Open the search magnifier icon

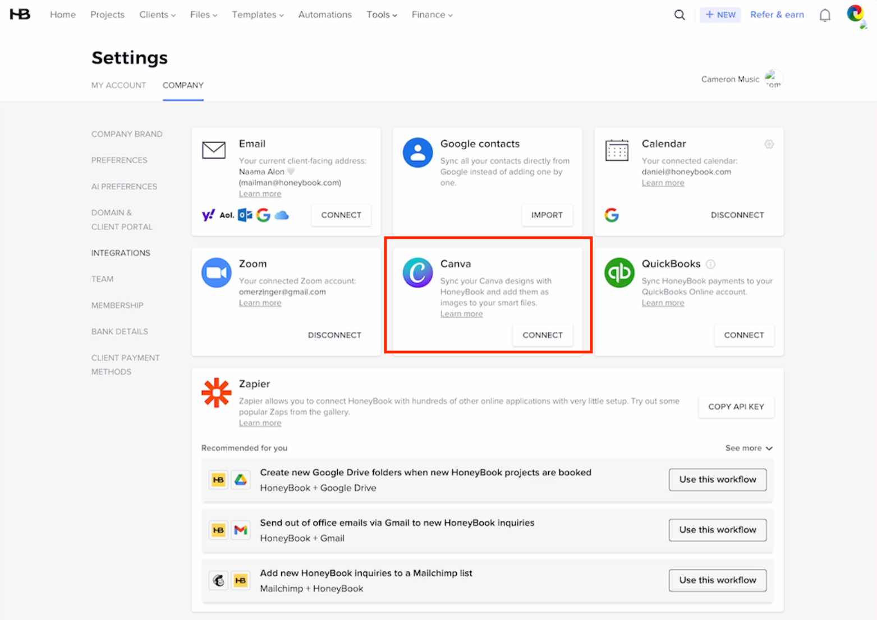point(679,15)
